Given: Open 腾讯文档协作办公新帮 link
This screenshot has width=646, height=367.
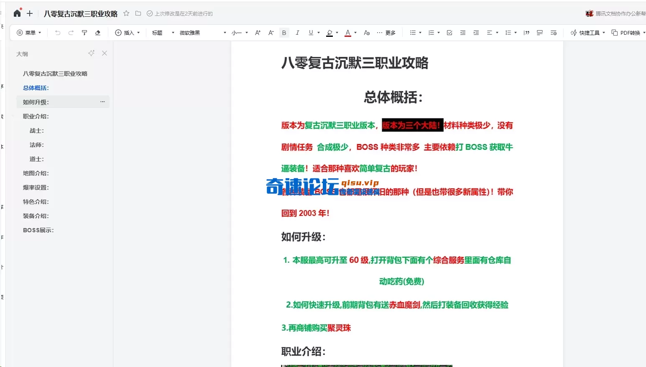Looking at the screenshot, I should click(616, 13).
